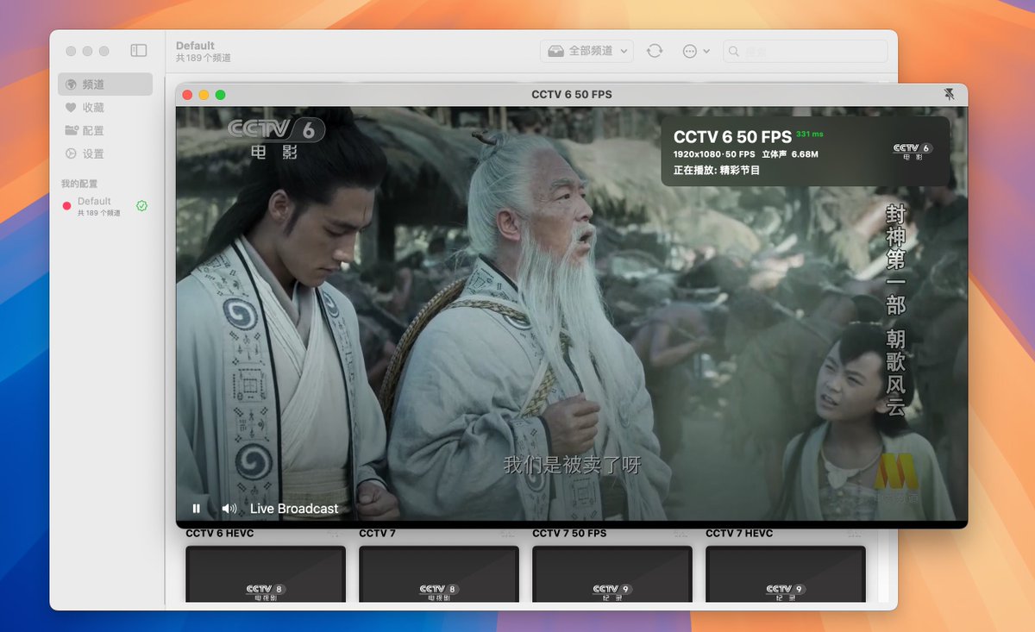Open the ellipsis more options menu
This screenshot has width=1035, height=632.
(695, 51)
